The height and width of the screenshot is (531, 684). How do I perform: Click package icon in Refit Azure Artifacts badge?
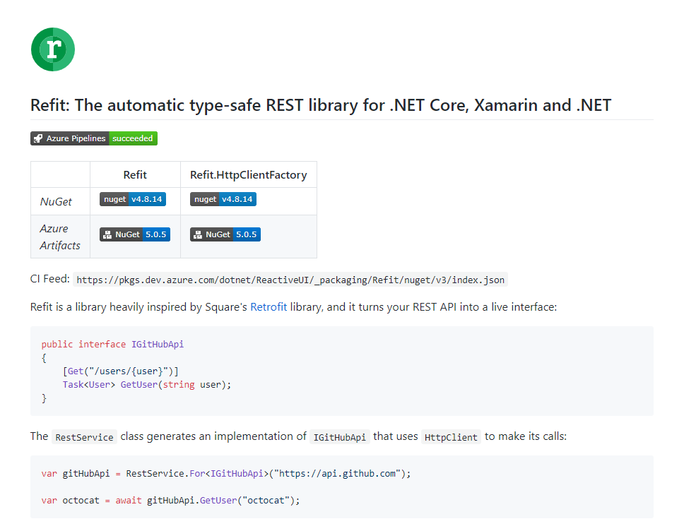point(107,234)
